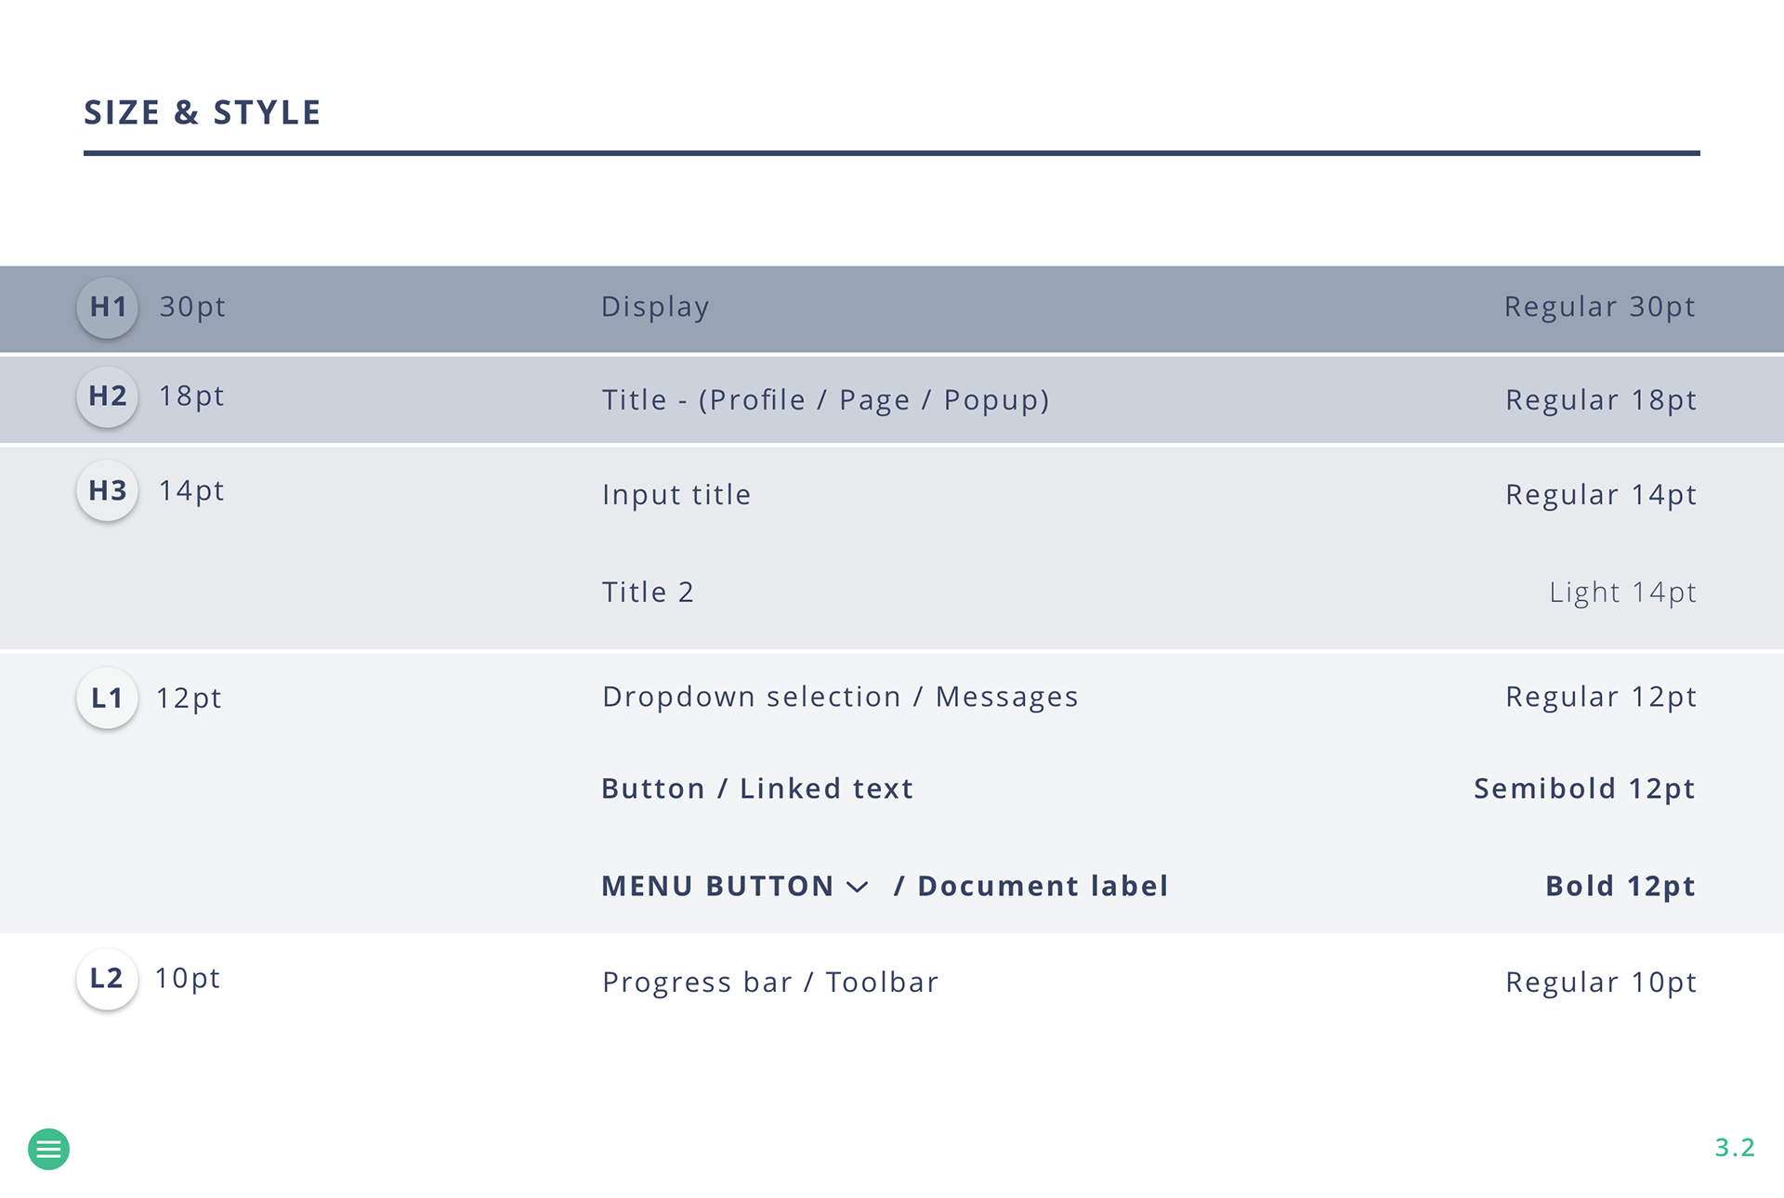Click the green hamburger menu icon
The width and height of the screenshot is (1784, 1198).
[48, 1149]
